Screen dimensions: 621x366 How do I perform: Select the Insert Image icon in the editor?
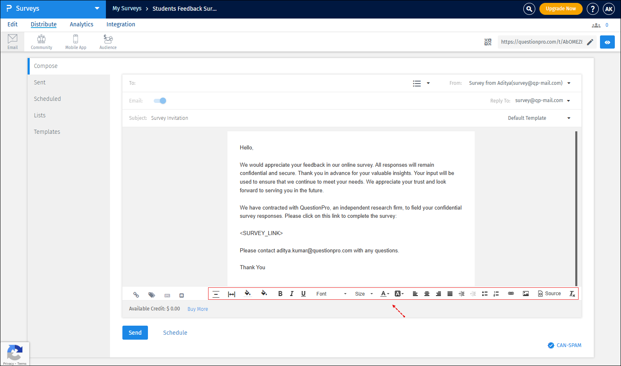click(x=526, y=294)
